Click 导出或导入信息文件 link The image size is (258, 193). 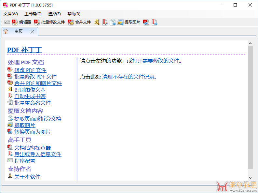tap(38, 155)
